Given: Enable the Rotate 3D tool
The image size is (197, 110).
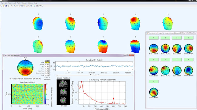Looking at the screenshot, I should click(22, 6).
